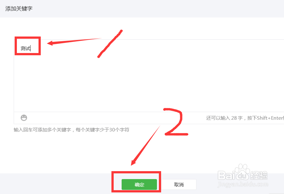Screen dimensions: 284x194
Task: Click the 输入回车可添加多个关键字 hint text
Action: pos(42,130)
